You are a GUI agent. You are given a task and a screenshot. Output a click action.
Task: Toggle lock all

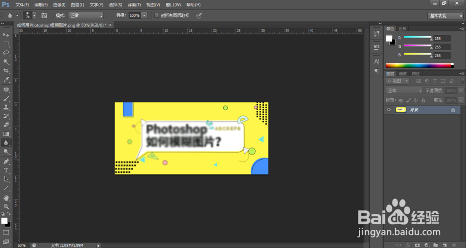[423, 100]
